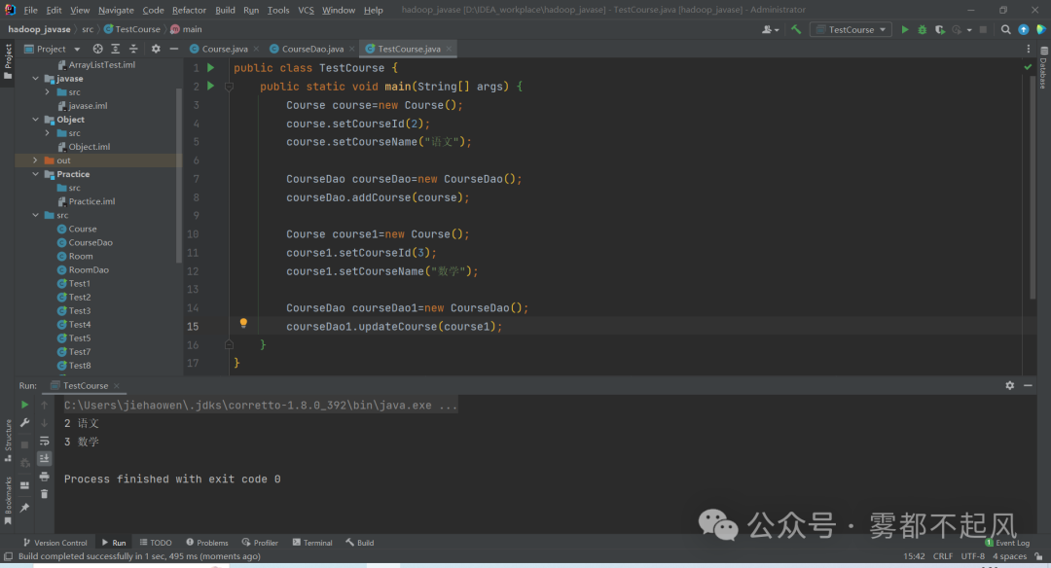Open Search Everywhere magnifier icon

point(1006,30)
